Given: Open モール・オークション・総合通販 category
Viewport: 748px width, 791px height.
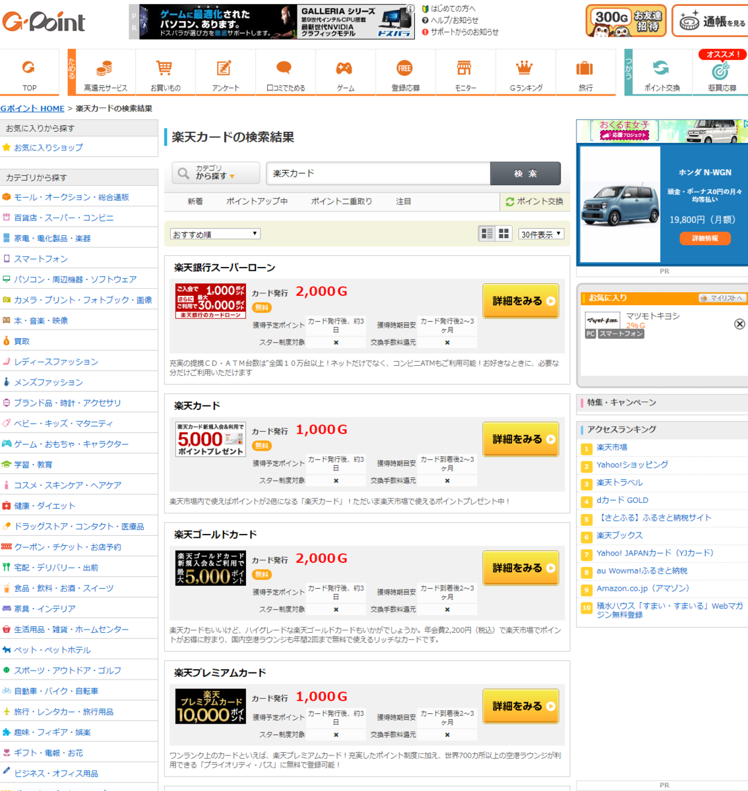Looking at the screenshot, I should [x=71, y=197].
